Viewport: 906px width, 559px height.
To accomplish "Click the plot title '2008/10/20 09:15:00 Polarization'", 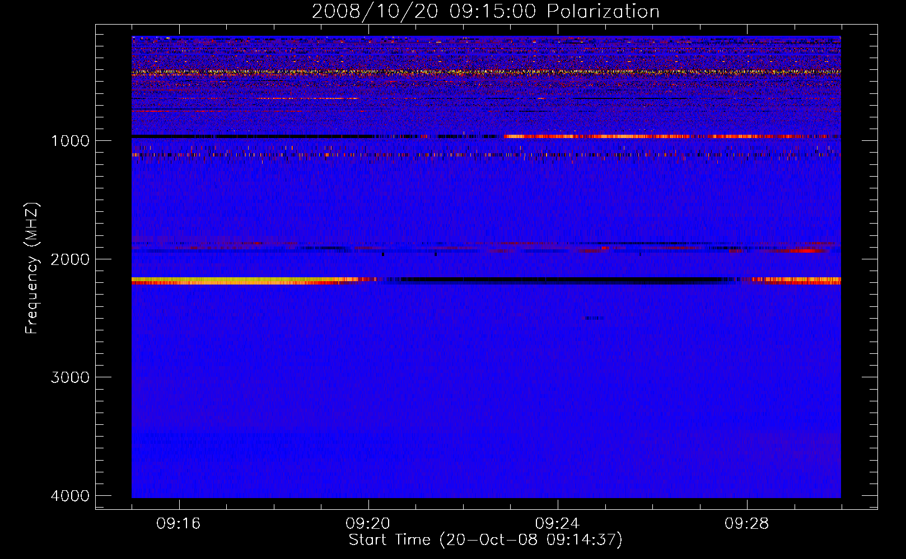I will coord(485,11).
